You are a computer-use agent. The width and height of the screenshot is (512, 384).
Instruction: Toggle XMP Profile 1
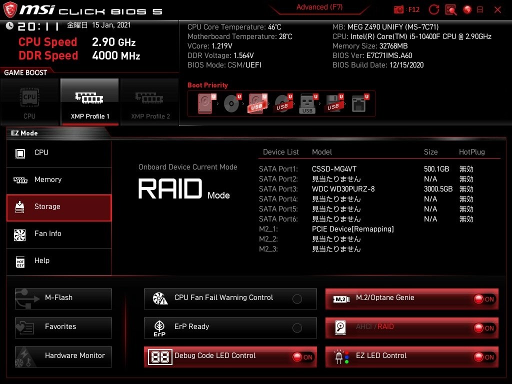coord(90,102)
